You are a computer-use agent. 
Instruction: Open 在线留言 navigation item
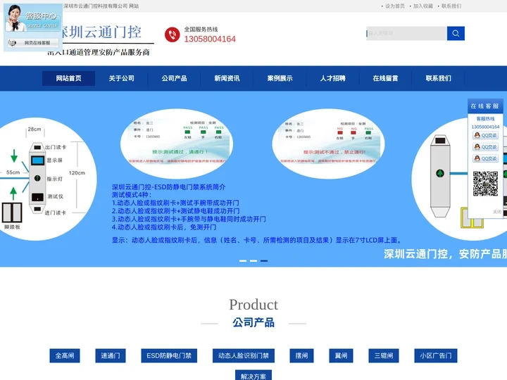tap(385, 78)
